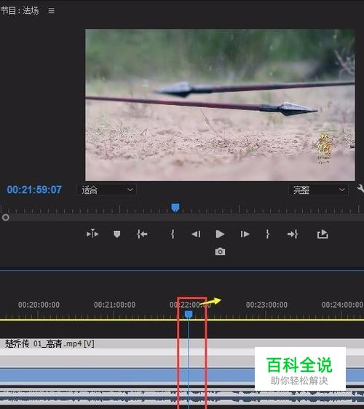Open the wrench settings icon
364x409 pixels.
[x=360, y=189]
